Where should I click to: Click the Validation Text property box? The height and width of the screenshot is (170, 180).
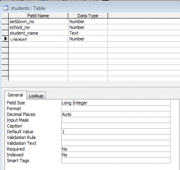116,143
